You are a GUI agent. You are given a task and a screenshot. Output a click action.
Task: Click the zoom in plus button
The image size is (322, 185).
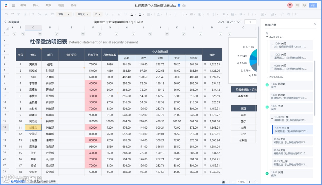249,182
